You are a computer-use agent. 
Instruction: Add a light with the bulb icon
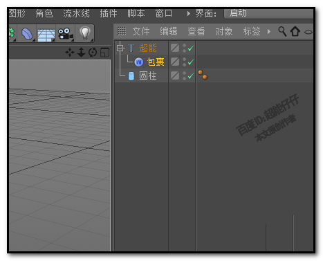pyautogui.click(x=85, y=33)
